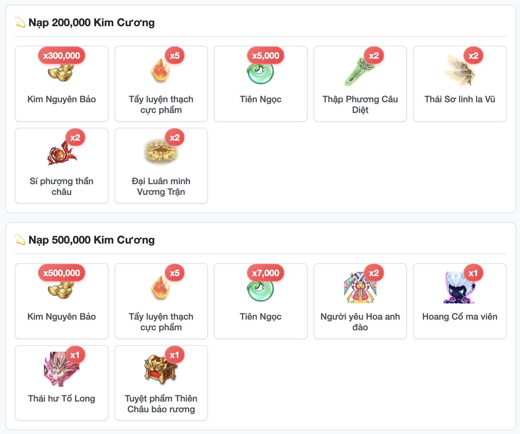Click the x1 badge on Hoang Cổ ma viên

[473, 273]
